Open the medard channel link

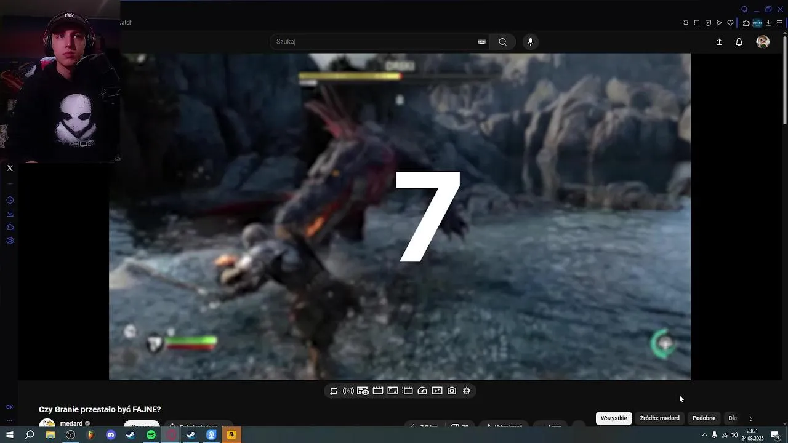pos(71,423)
